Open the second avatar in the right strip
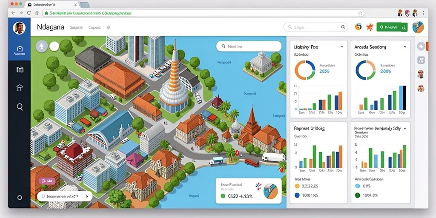The height and width of the screenshot is (218, 436). click(421, 89)
